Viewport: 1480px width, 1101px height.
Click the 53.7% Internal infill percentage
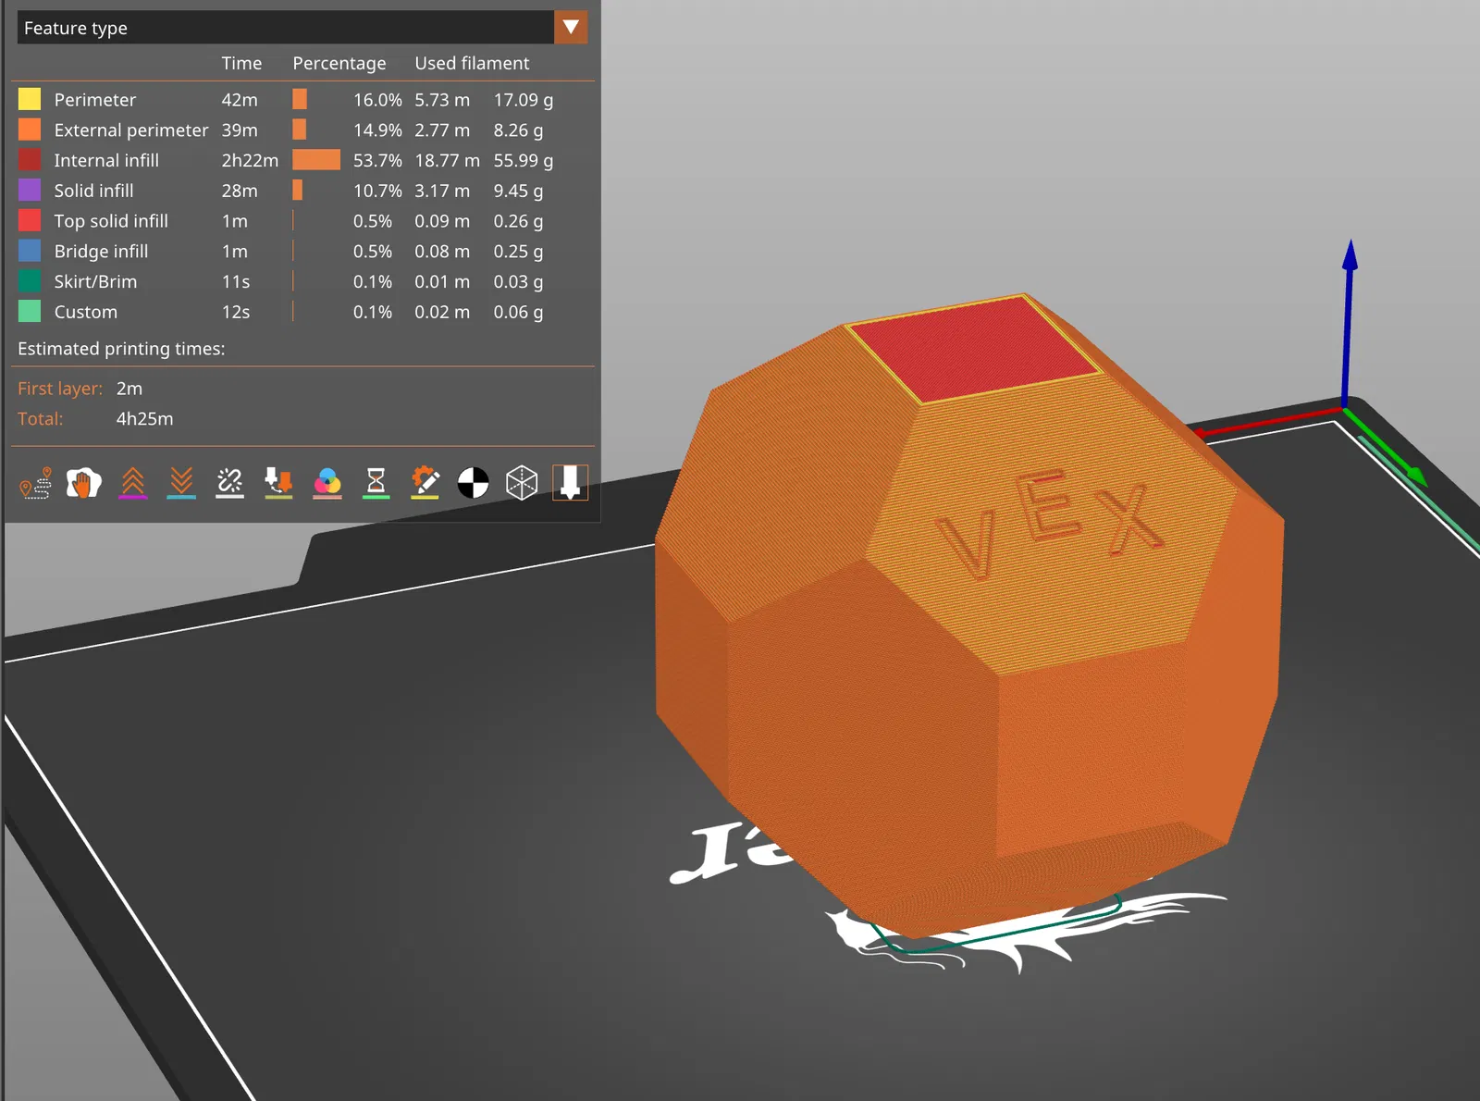[x=377, y=160]
